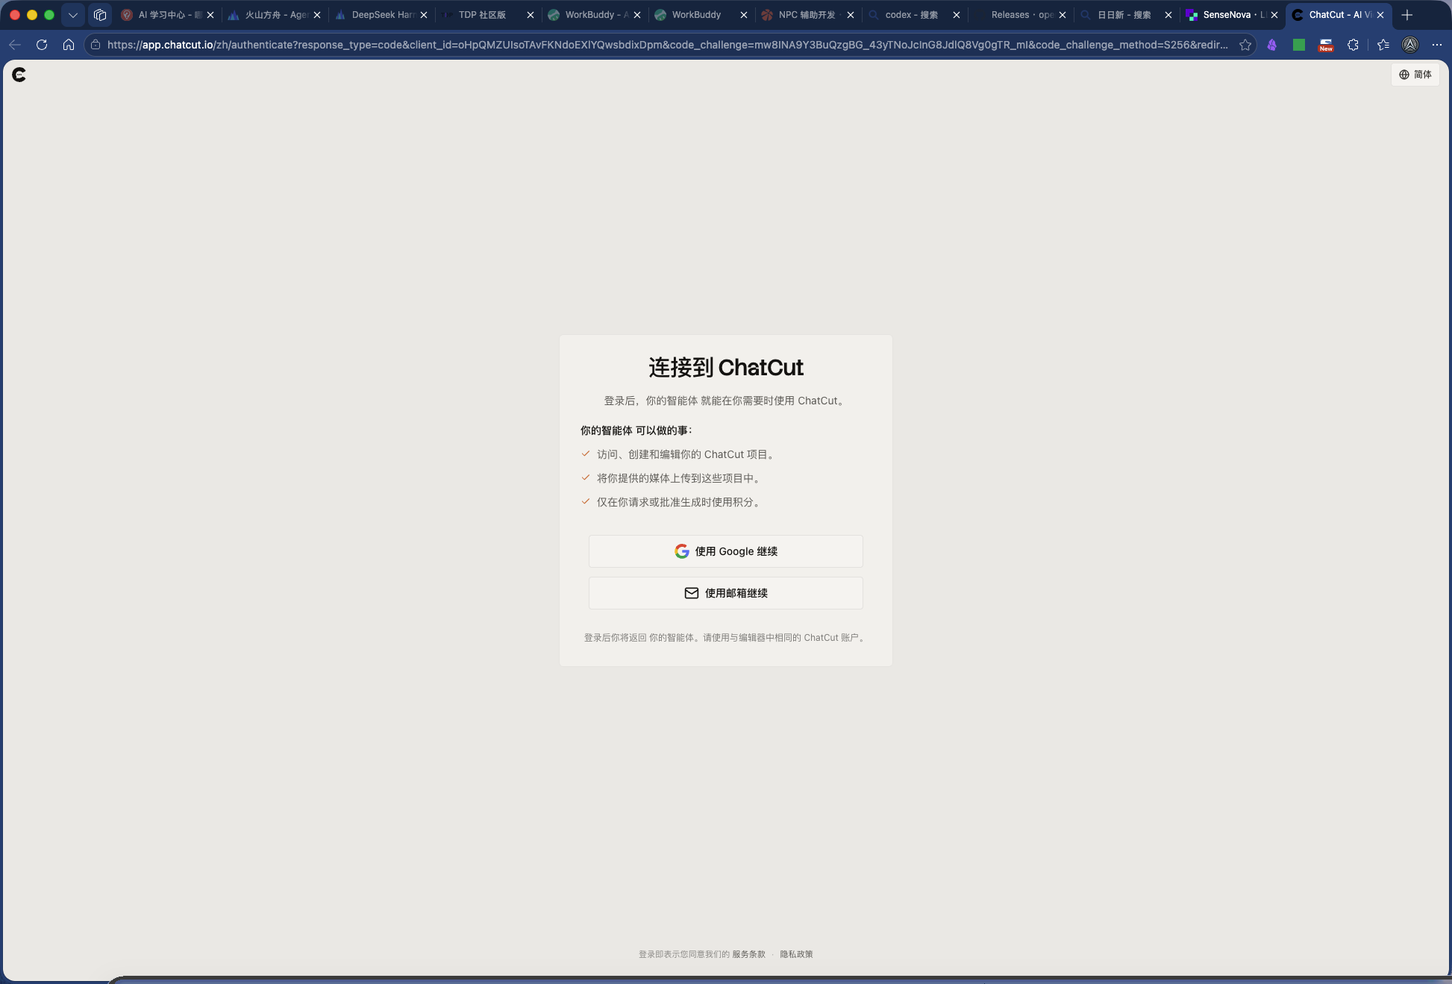
Task: Click the note 登录后你将返回 你的智能体
Action: click(x=725, y=638)
